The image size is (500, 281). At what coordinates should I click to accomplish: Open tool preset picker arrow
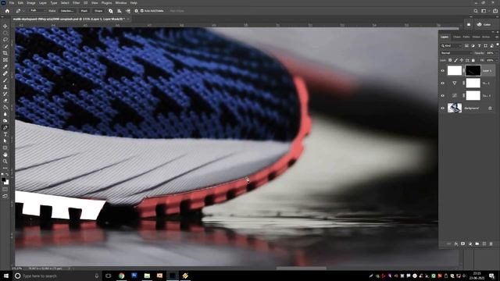(23, 11)
